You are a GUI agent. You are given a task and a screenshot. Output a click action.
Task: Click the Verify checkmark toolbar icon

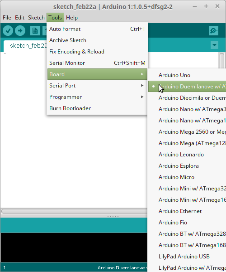click(8, 31)
